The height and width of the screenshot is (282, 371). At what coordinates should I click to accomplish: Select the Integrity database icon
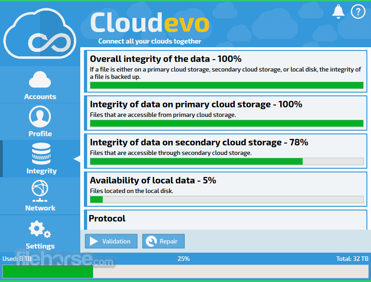pyautogui.click(x=41, y=154)
